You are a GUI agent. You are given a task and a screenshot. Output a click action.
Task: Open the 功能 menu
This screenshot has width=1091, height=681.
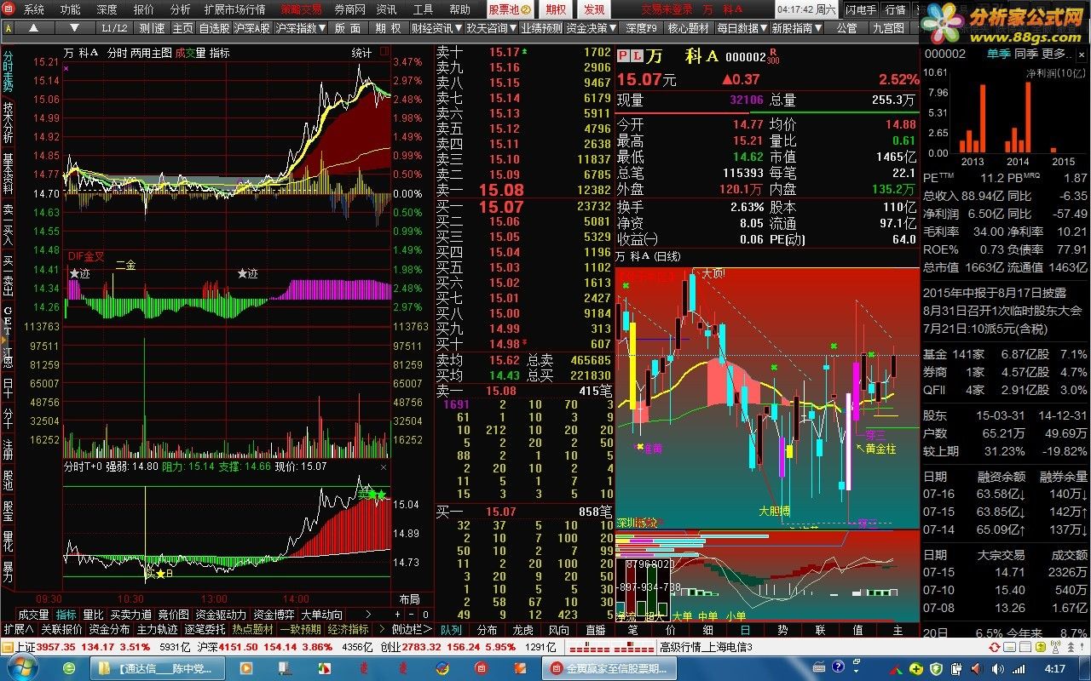coord(71,9)
